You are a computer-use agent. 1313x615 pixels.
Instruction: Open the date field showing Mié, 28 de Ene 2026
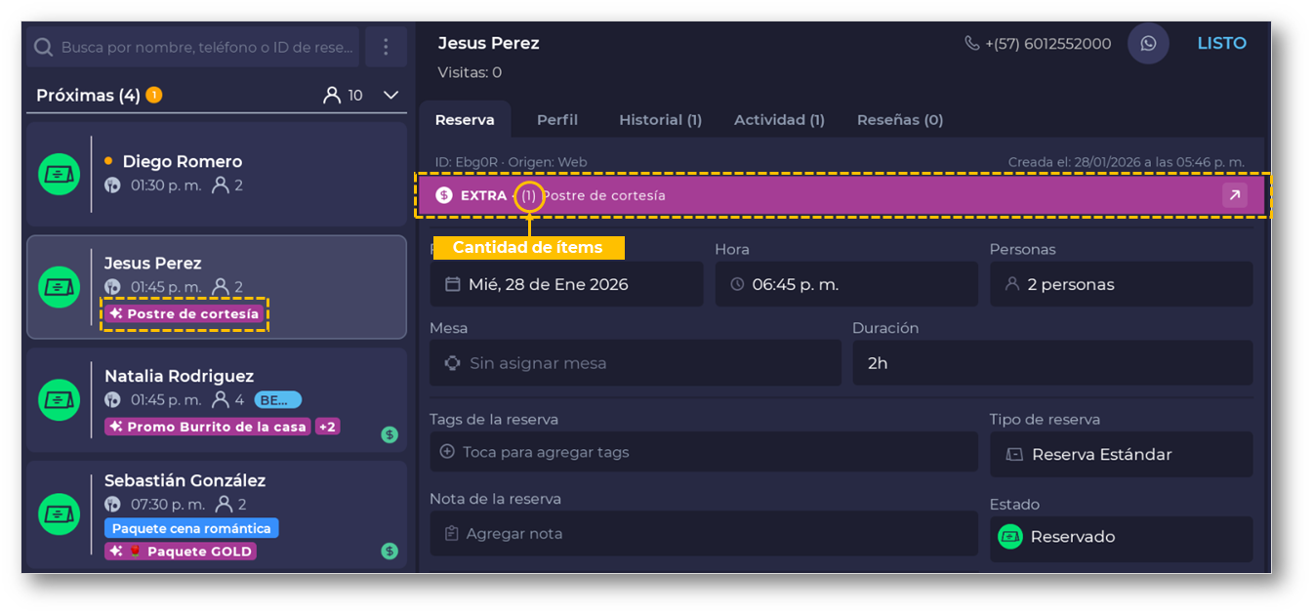click(x=565, y=285)
